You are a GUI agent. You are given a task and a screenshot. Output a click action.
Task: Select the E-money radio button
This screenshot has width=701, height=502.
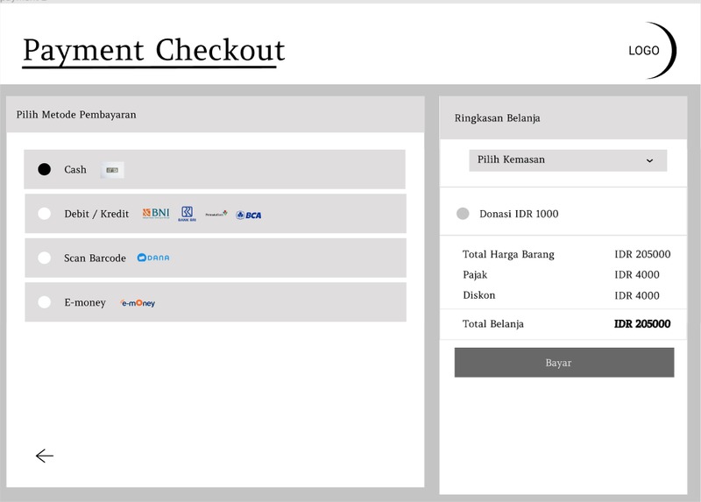45,302
